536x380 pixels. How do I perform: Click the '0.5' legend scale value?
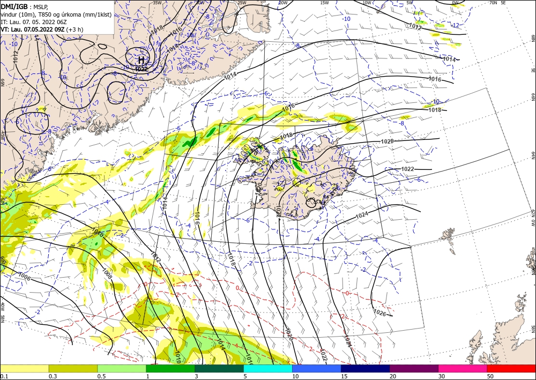[101, 376]
